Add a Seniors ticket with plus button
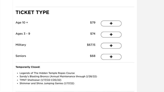This screenshot has height=92, width=164. click(x=111, y=57)
